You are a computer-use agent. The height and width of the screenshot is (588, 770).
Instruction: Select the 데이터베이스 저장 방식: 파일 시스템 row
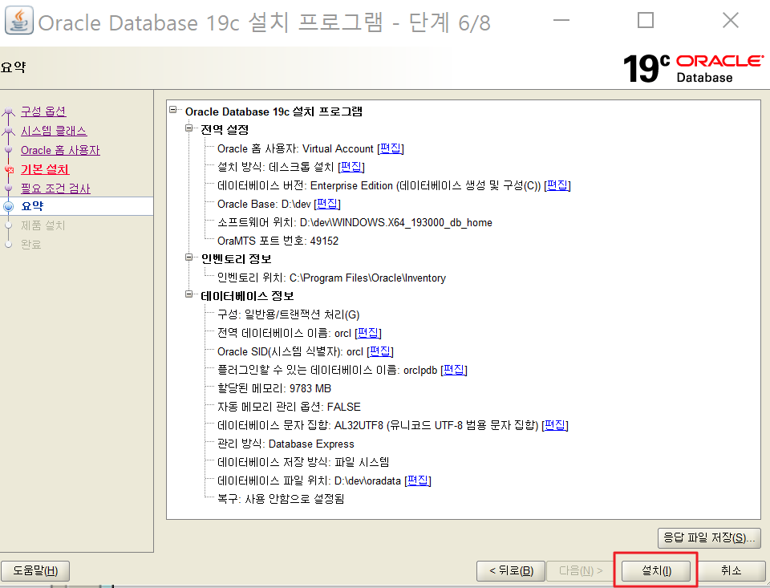tap(303, 462)
